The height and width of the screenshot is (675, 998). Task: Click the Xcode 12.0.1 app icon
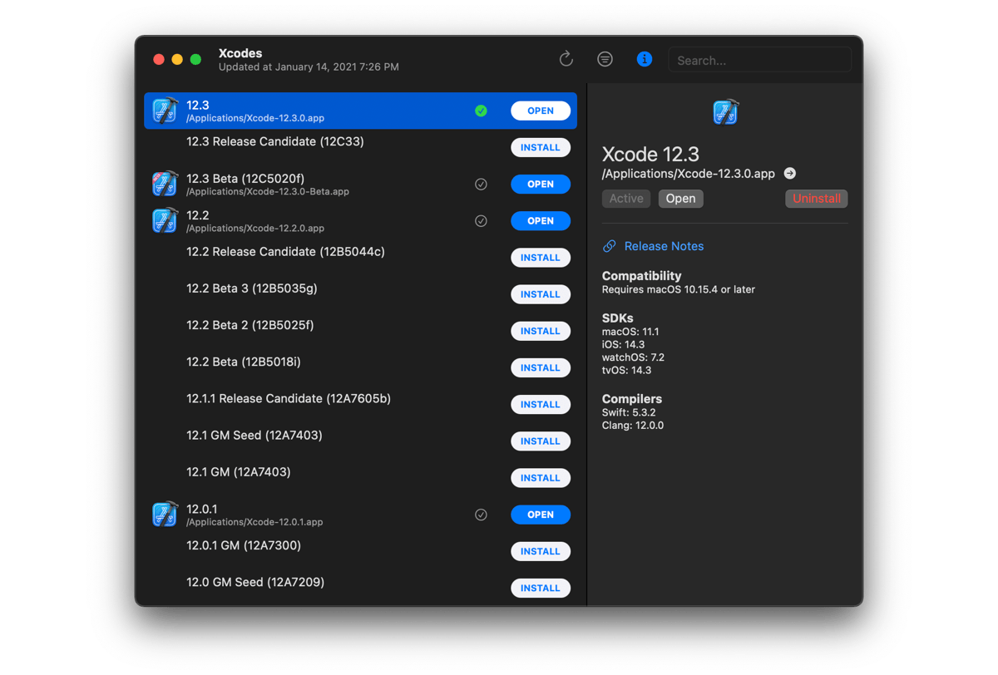click(166, 515)
